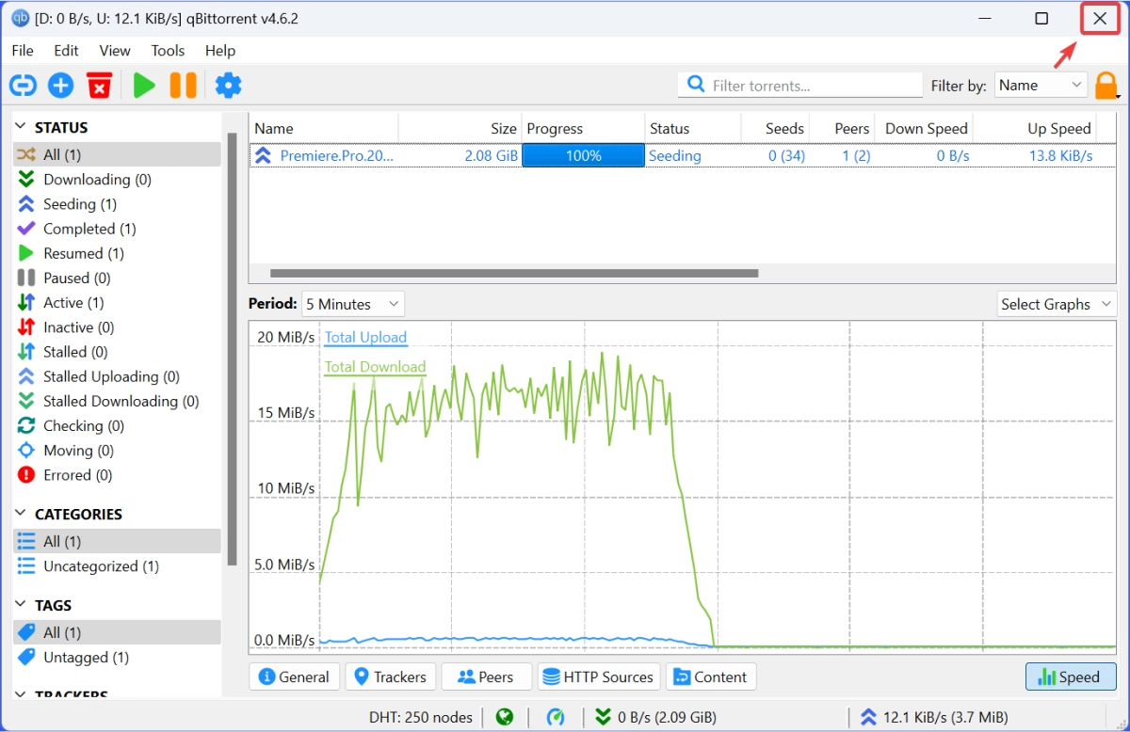Select All (1) under Status

click(117, 154)
